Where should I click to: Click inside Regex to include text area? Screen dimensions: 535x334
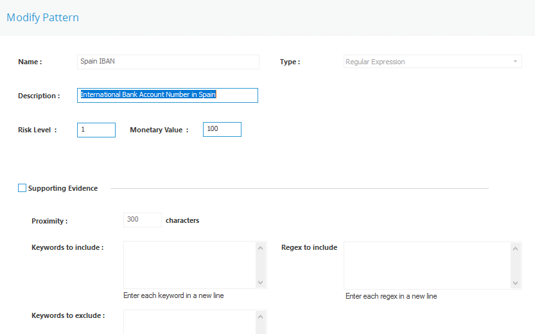[x=427, y=265]
